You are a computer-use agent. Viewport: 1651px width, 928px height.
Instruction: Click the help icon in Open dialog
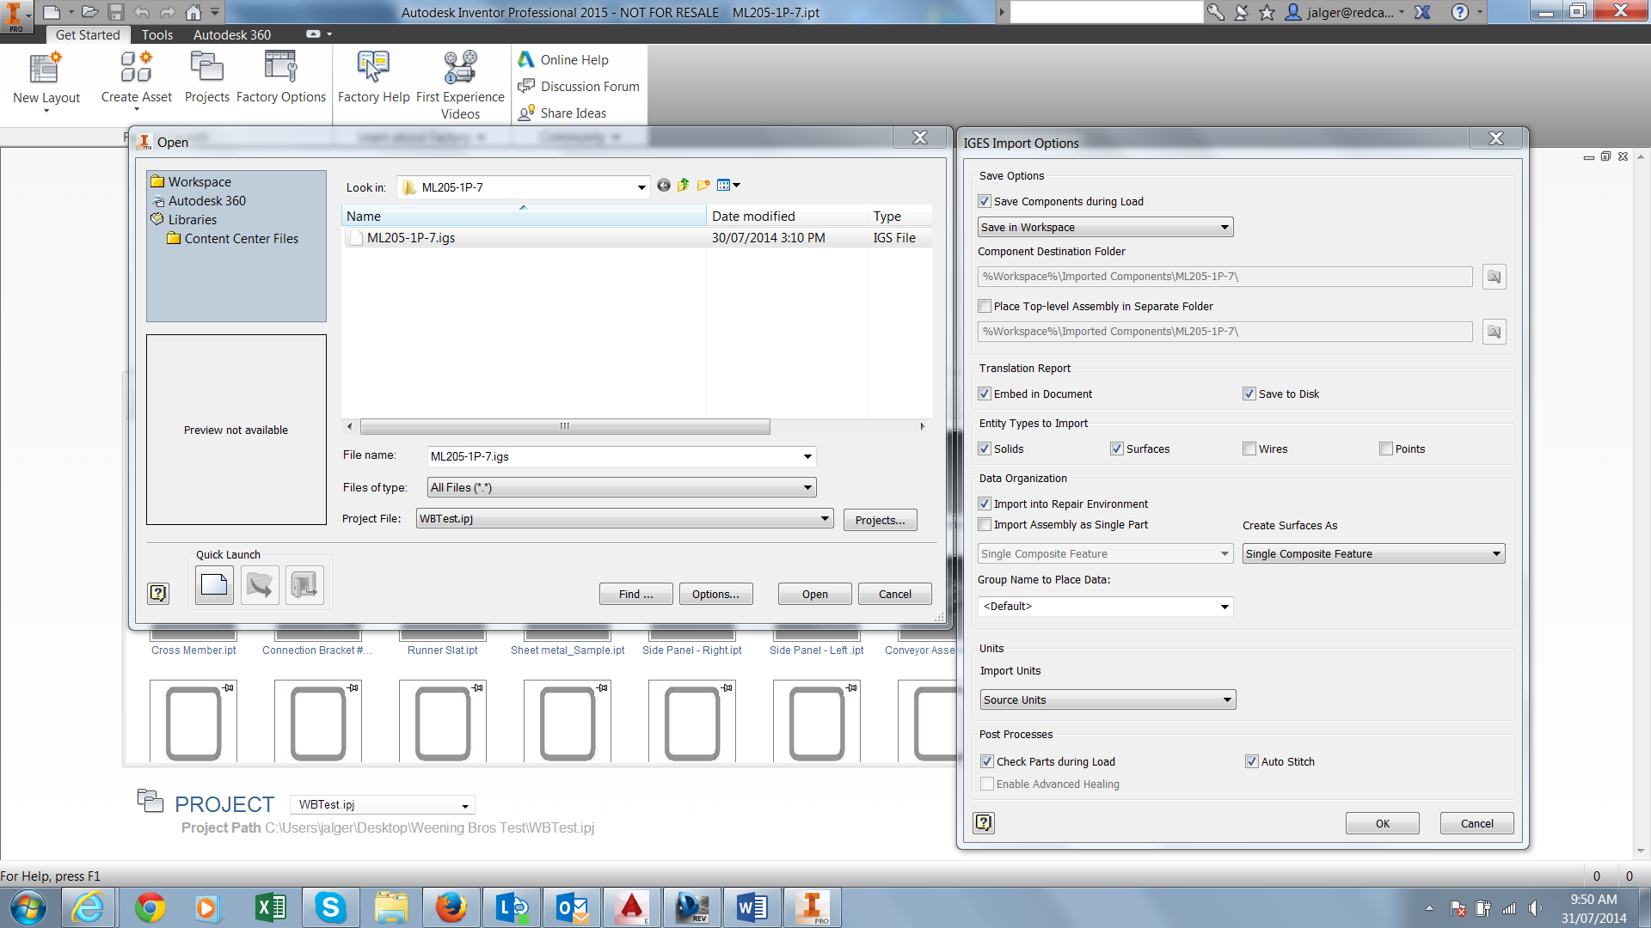point(158,593)
